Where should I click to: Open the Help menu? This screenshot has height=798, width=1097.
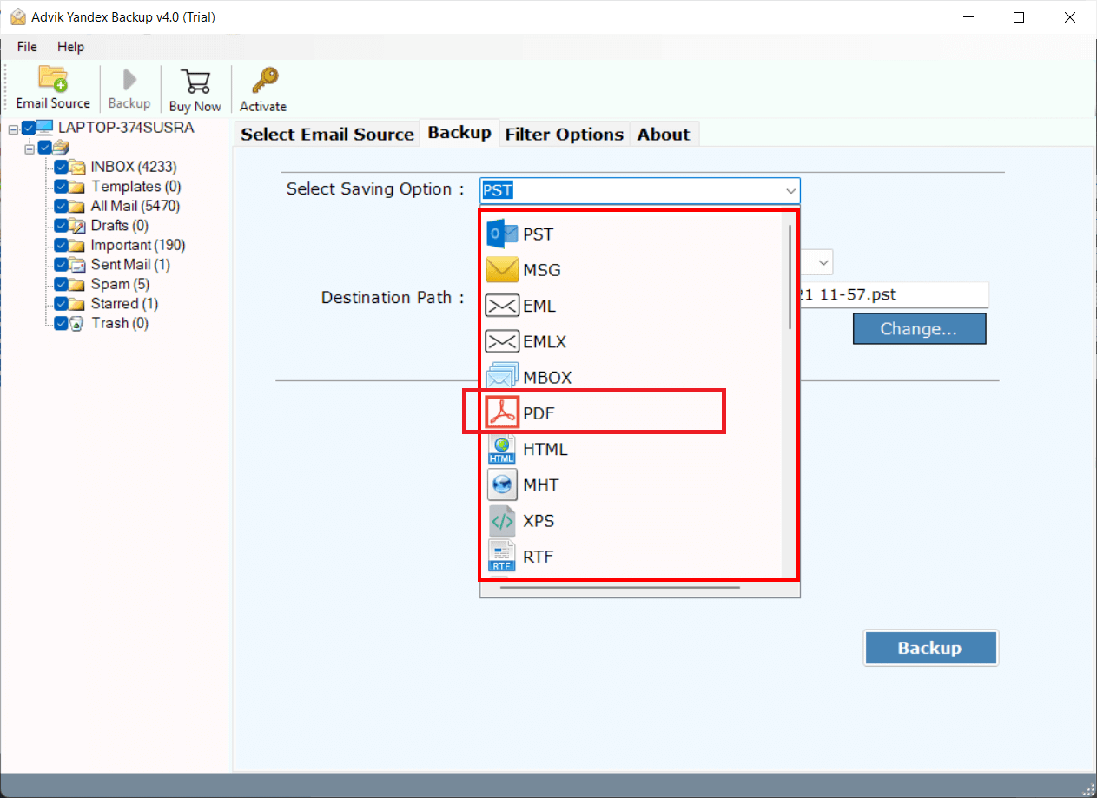(71, 47)
